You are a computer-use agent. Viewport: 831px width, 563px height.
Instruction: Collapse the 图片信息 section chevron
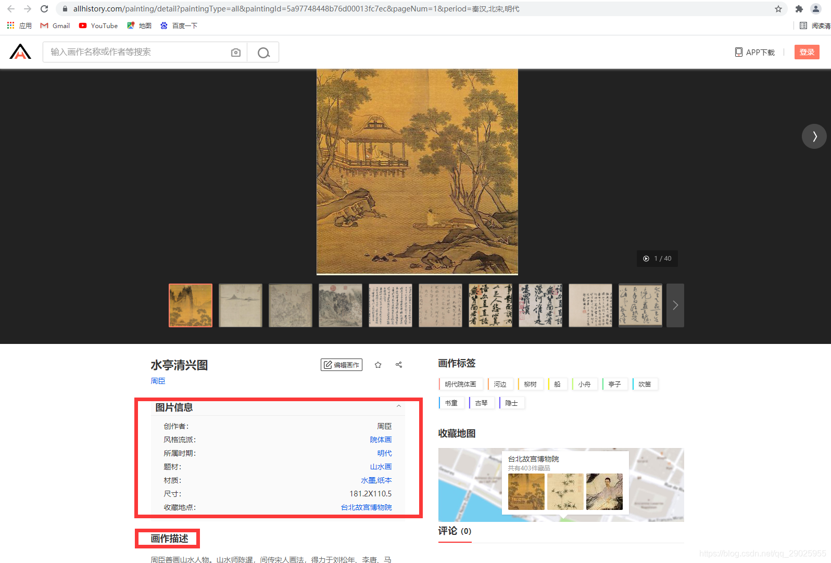(x=399, y=406)
